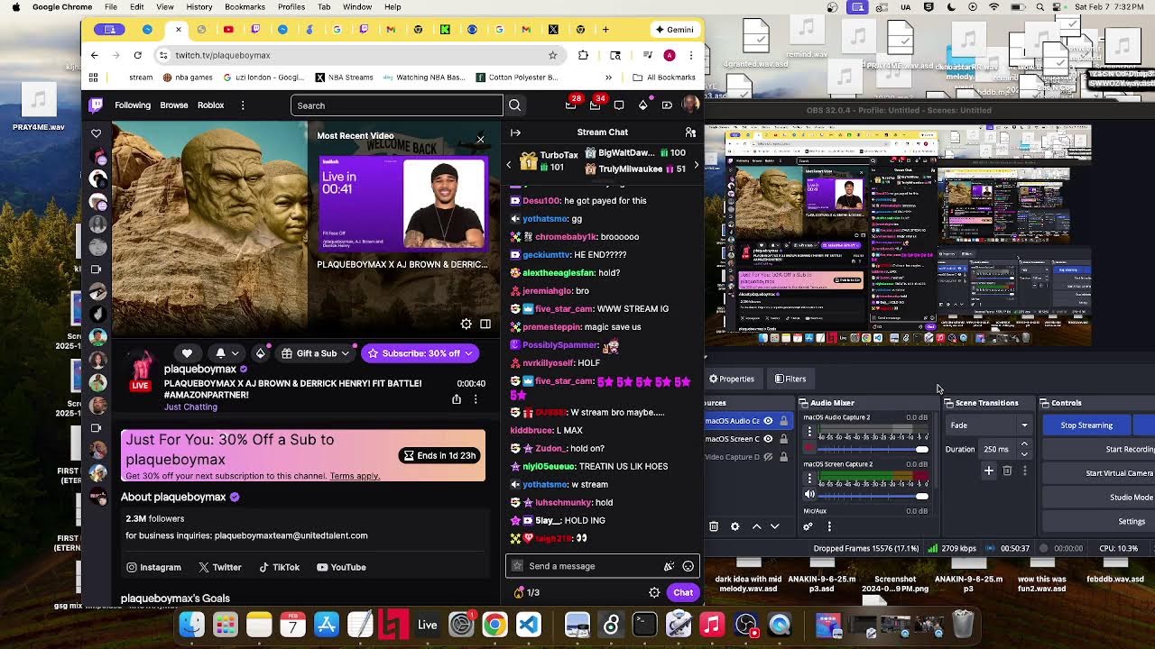The image size is (1155, 649).
Task: Open the Most Recent Video thumbnail
Action: (x=403, y=202)
